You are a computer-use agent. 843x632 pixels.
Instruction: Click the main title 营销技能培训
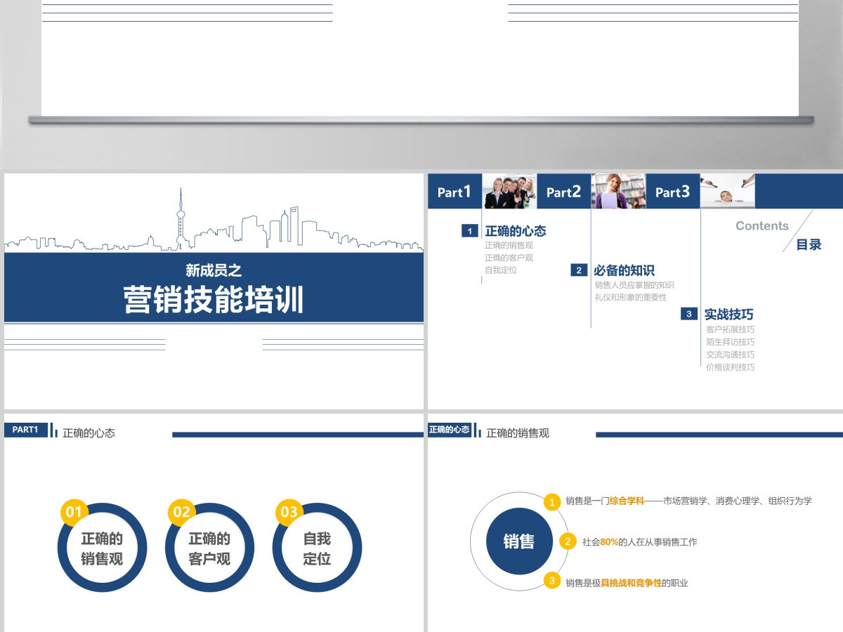coord(214,300)
